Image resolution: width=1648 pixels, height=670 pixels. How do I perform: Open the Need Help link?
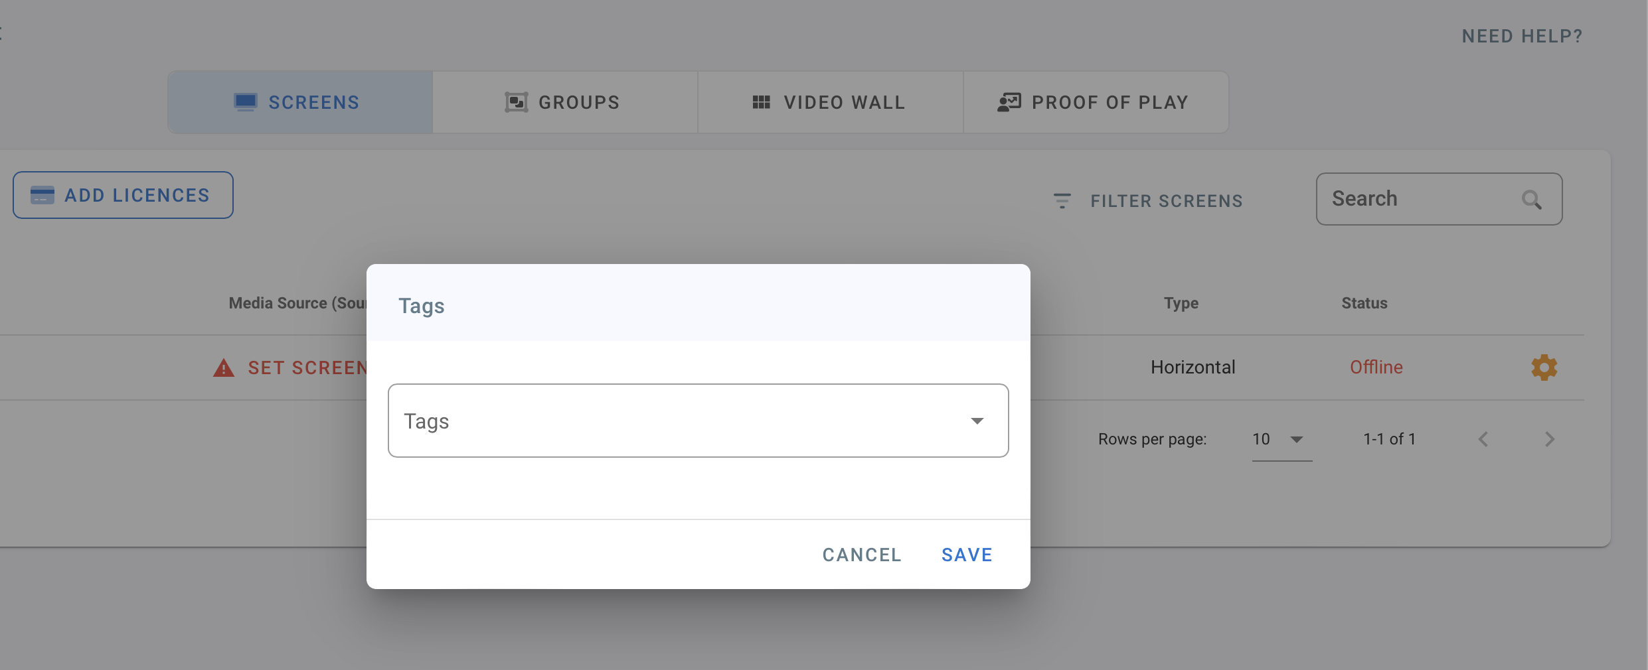pos(1522,36)
